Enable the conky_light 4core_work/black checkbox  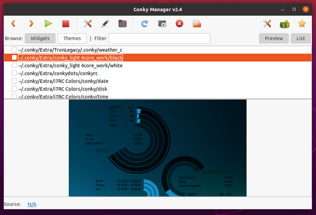(14, 57)
